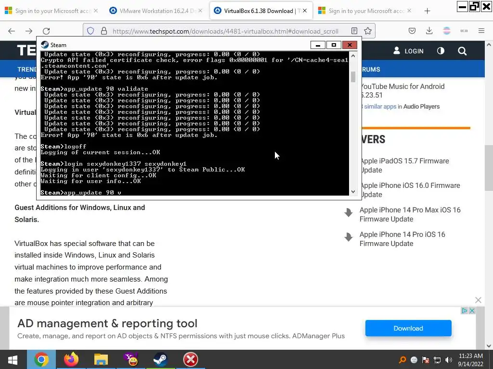
Task: Click the volume speaker tray icon
Action: [449, 360]
